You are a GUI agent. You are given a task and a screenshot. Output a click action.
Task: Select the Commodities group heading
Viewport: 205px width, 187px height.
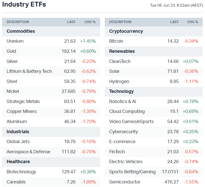[21, 31]
